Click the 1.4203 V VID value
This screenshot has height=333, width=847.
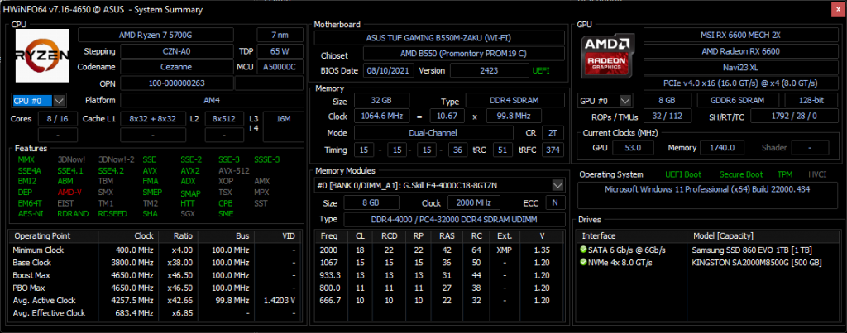click(280, 301)
